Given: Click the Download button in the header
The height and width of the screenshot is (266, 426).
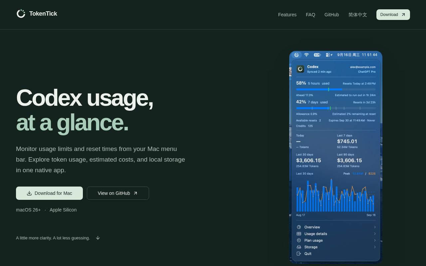Looking at the screenshot, I should tap(393, 15).
